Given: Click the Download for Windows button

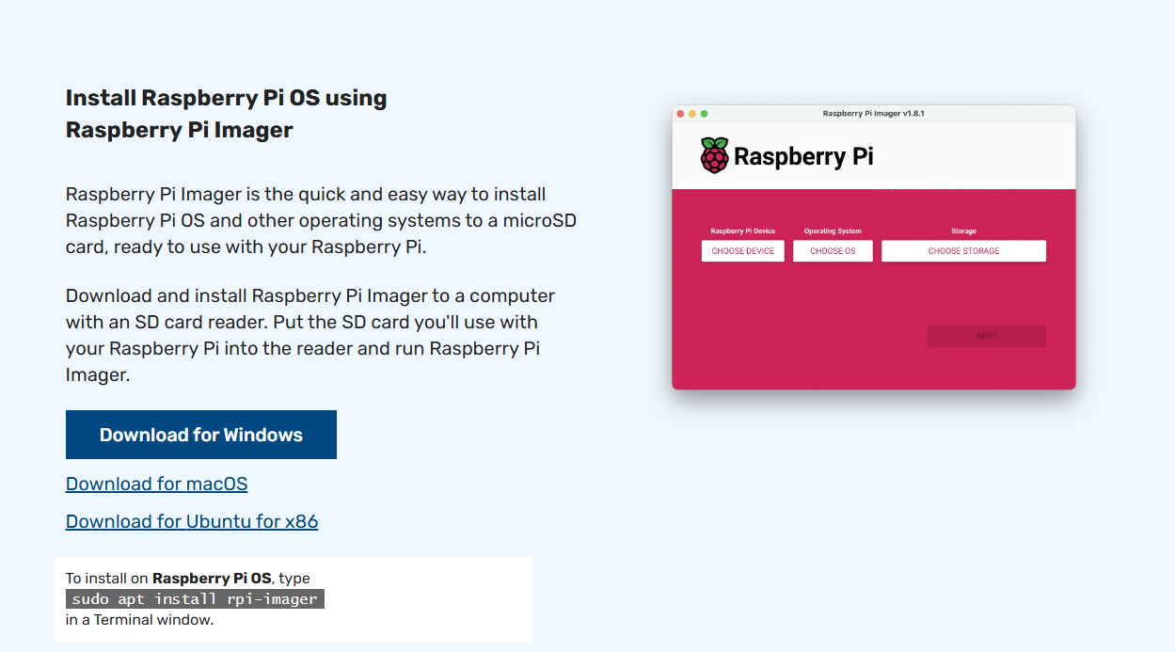Looking at the screenshot, I should click(x=201, y=435).
